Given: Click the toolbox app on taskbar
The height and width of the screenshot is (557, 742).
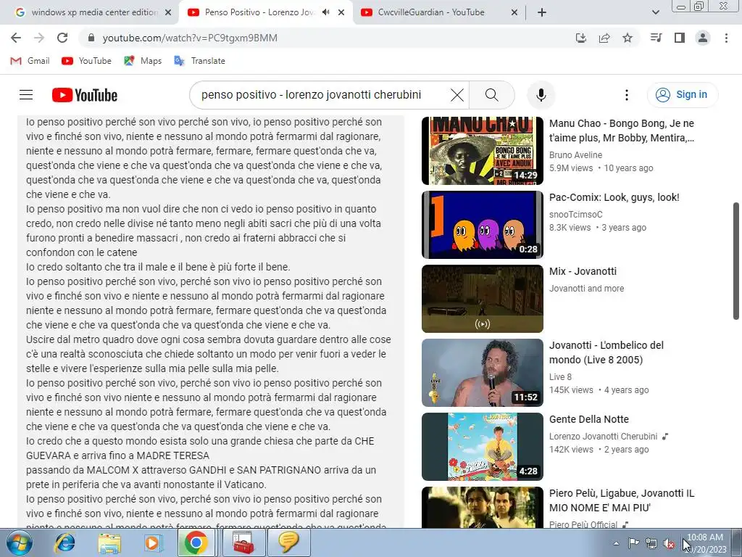Looking at the screenshot, I should (243, 542).
